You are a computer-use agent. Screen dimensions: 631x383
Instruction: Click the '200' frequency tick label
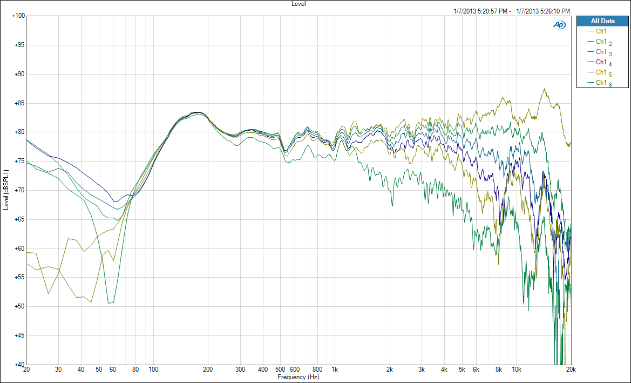(208, 369)
